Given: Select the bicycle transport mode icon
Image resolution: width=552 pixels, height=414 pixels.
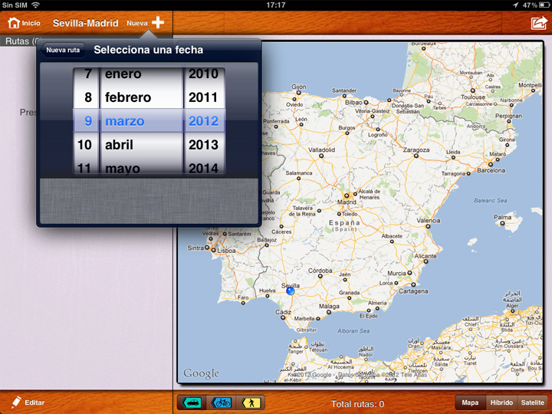Looking at the screenshot, I should click(222, 402).
